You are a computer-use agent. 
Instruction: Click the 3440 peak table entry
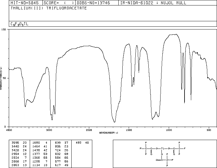coord(15,146)
